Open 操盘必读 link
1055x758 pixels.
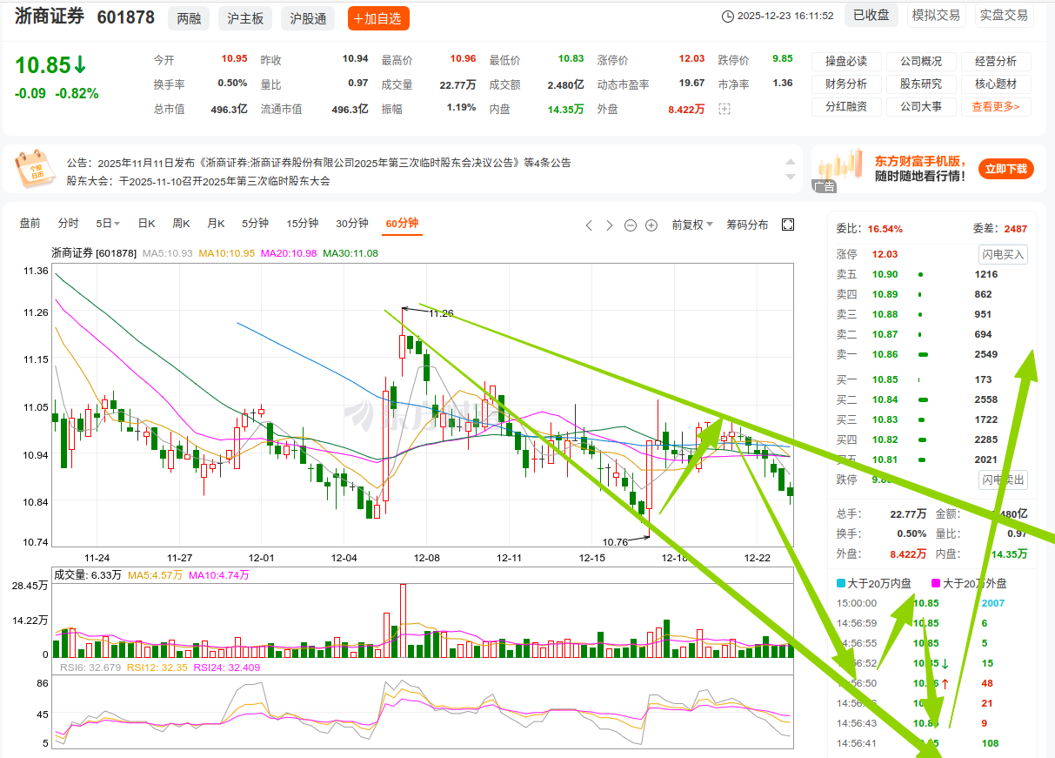point(846,61)
